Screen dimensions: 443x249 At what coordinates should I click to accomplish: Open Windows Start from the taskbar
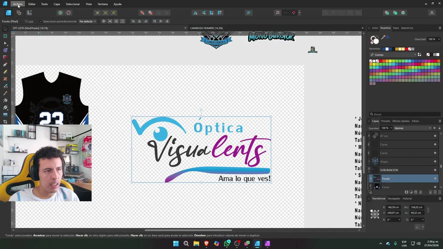click(176, 243)
